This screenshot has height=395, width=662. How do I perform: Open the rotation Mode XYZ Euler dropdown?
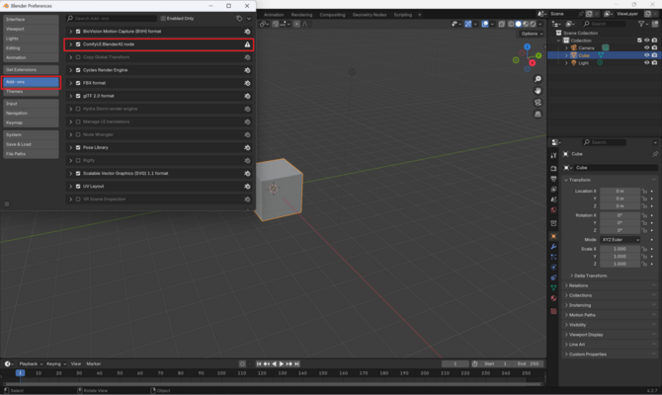click(x=620, y=240)
